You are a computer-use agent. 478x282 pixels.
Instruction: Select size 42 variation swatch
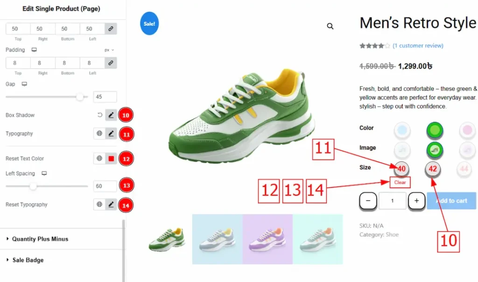point(433,169)
